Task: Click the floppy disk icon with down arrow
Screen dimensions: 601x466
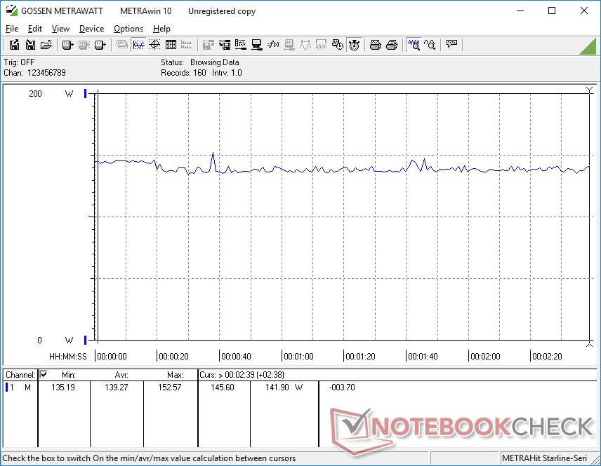Action: pos(30,45)
